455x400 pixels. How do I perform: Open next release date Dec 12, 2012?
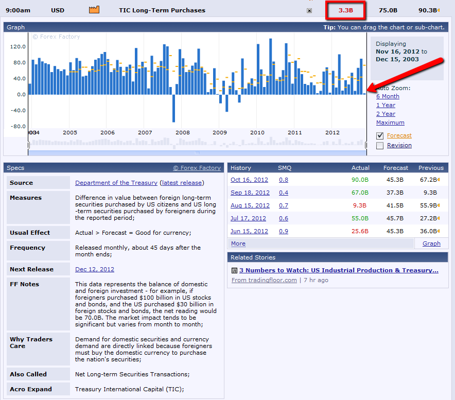(95, 269)
